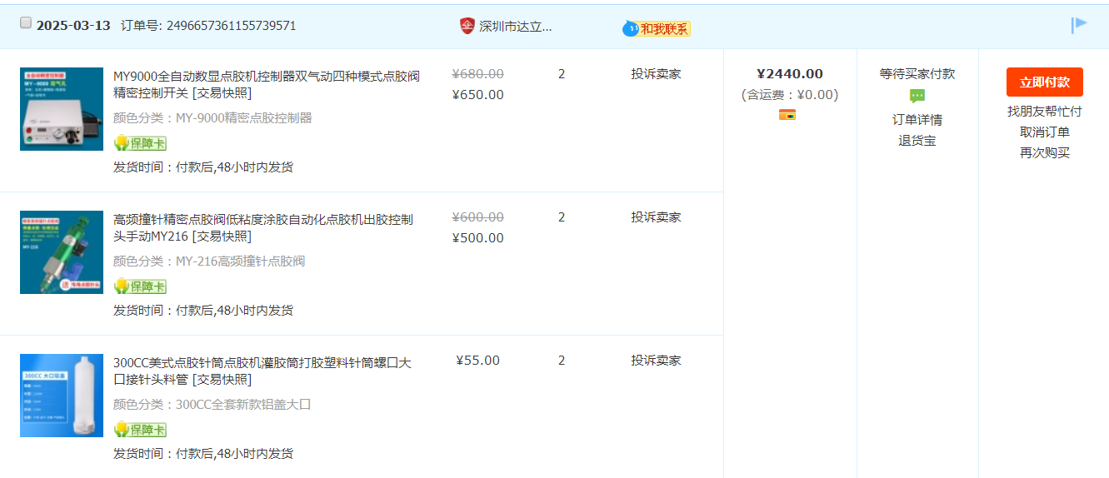
Task: Click the green chat bubble icon above 订单详情
Action: tap(917, 96)
